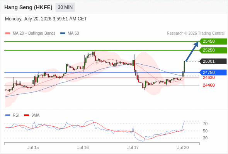Click the blue MA 50 legend swatch
This screenshot has height=154, width=228.
tap(63, 33)
